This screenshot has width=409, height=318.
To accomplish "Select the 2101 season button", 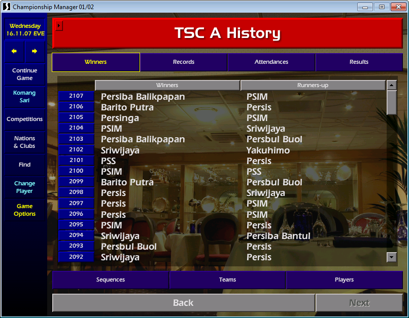I will click(x=76, y=161).
